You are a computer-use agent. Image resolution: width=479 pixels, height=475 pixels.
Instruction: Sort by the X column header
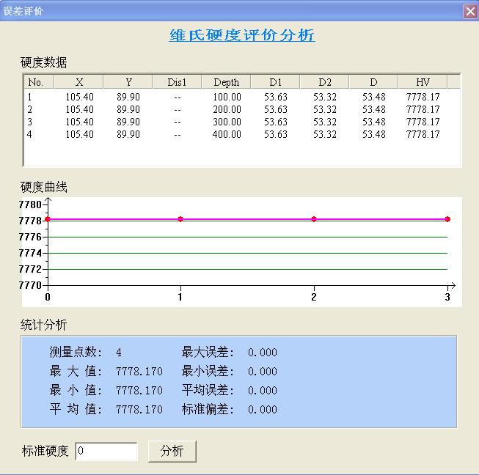[79, 82]
